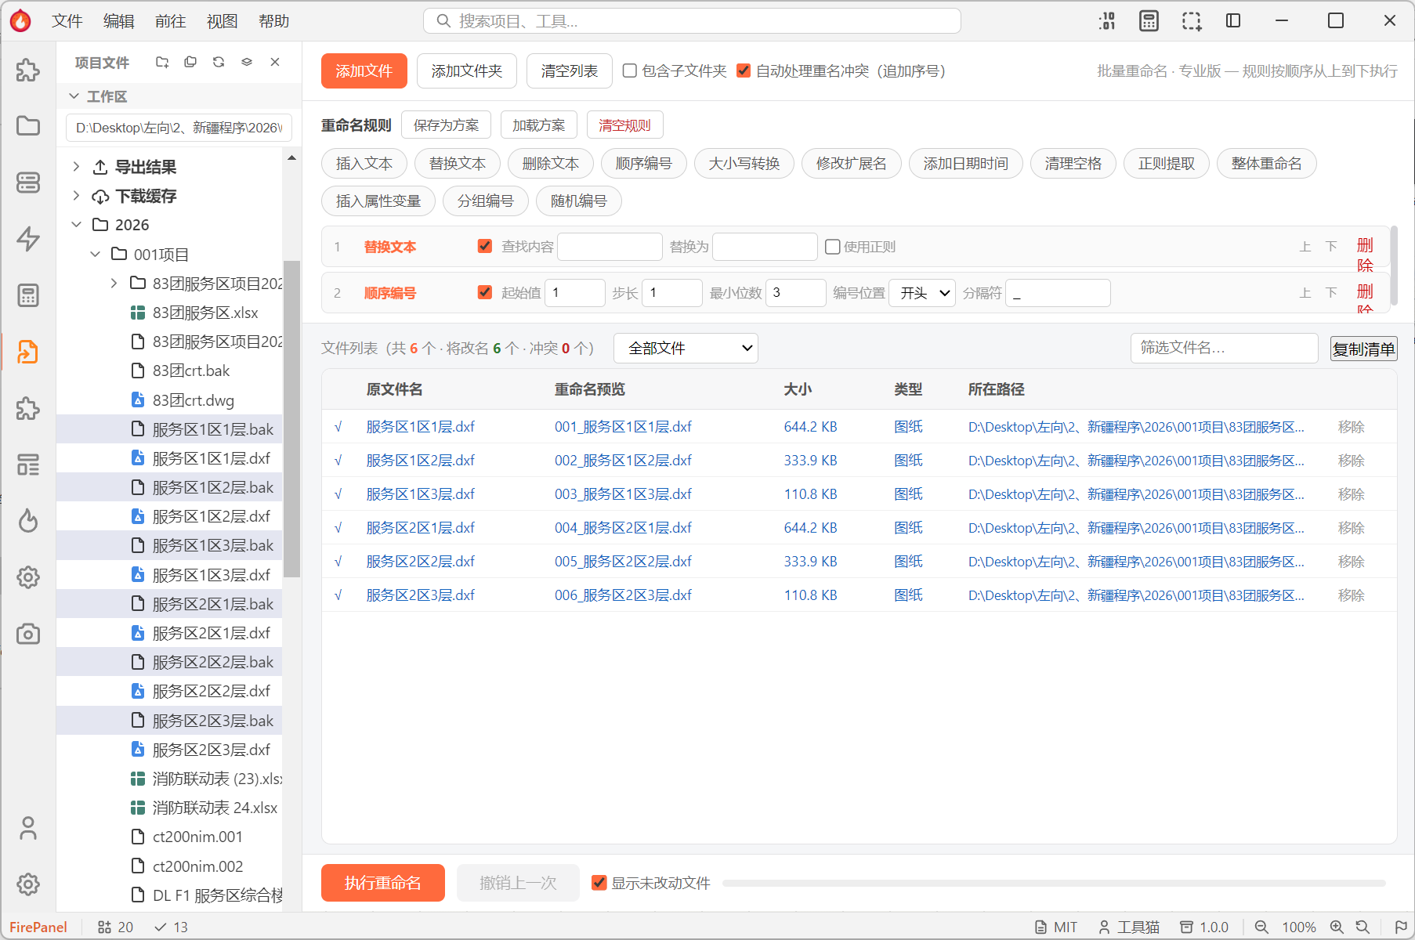Uncheck the tick for 服务区2区2层.dxf row
The image size is (1415, 940).
338,562
